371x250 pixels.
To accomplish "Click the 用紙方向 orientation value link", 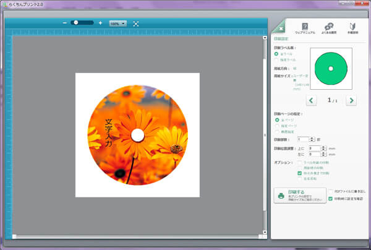I will [x=295, y=69].
